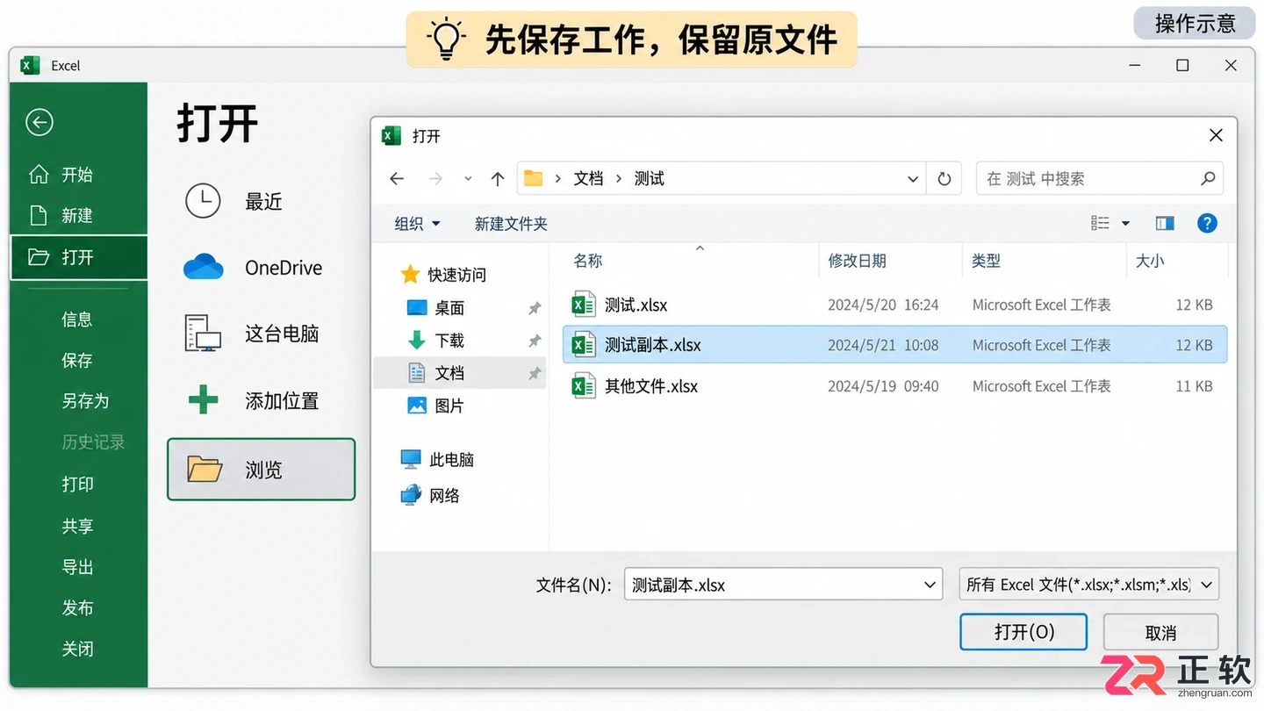
Task: Open dialog help with the question mark
Action: point(1208,223)
